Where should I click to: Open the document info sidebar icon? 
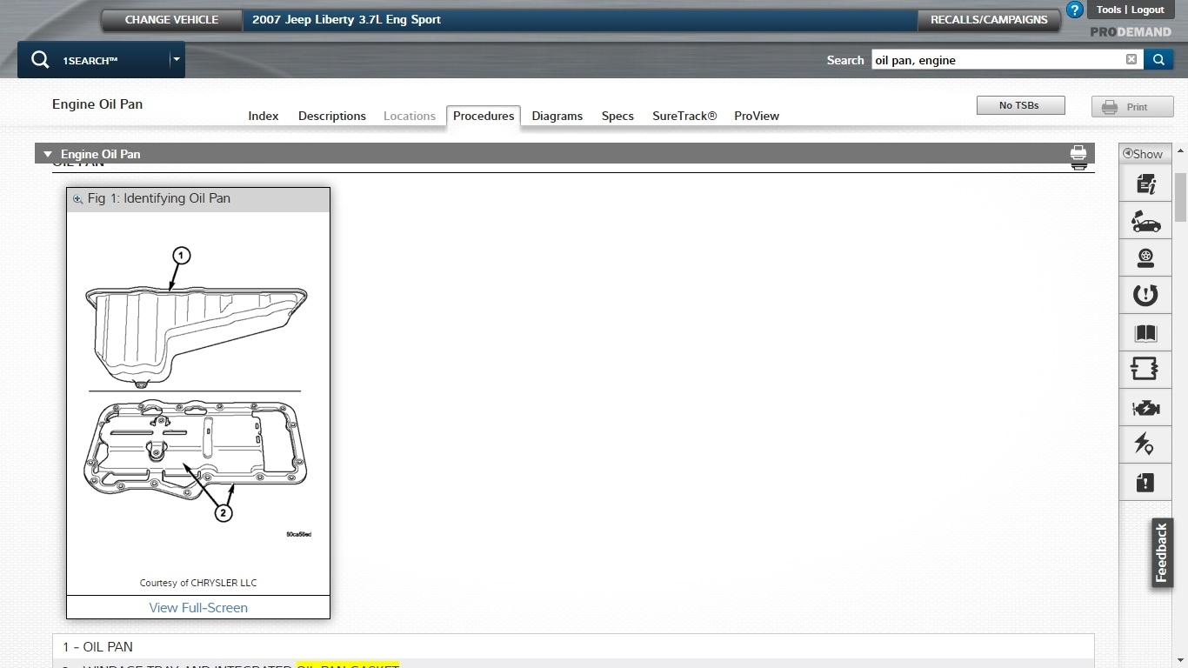click(1145, 184)
